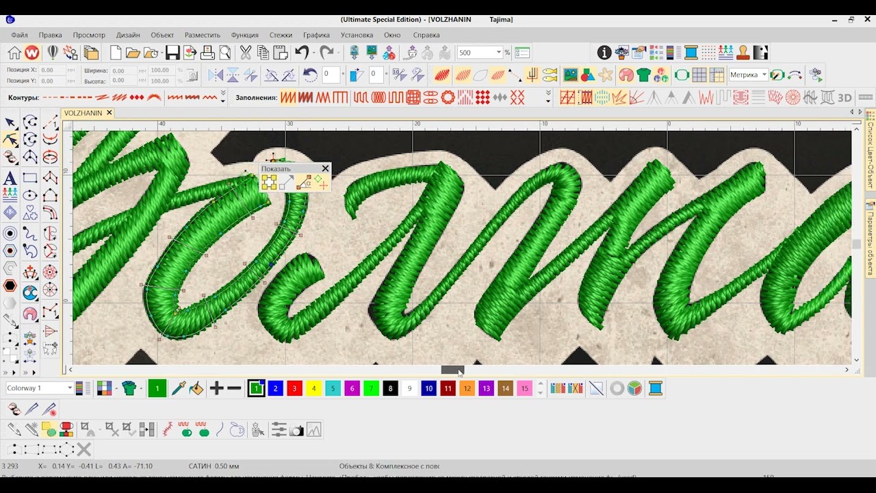Click the САТИН 0.50 мм status text
Viewport: 876px width, 493px height.
point(214,466)
